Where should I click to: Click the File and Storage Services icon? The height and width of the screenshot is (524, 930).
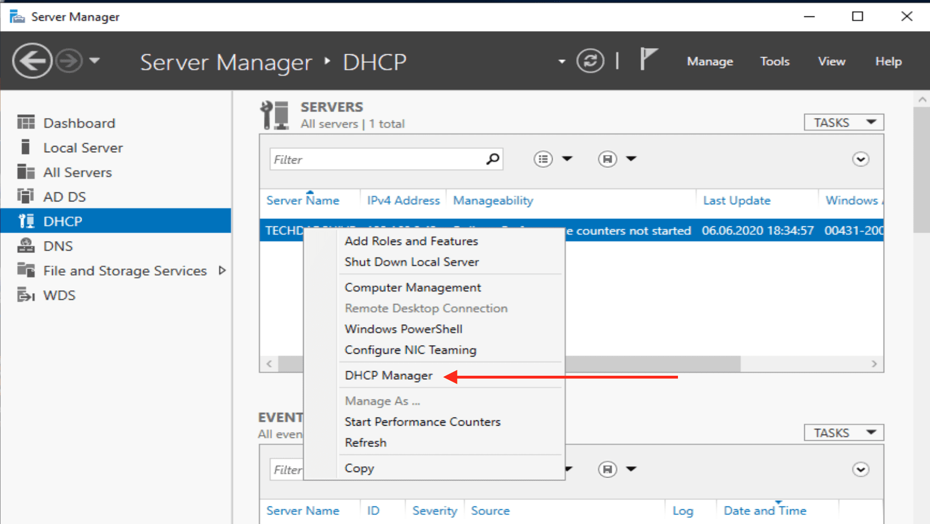click(x=25, y=270)
